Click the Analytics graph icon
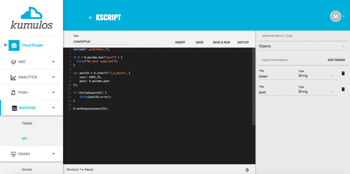Viewport: 350px width, 174px height. pyautogui.click(x=13, y=77)
